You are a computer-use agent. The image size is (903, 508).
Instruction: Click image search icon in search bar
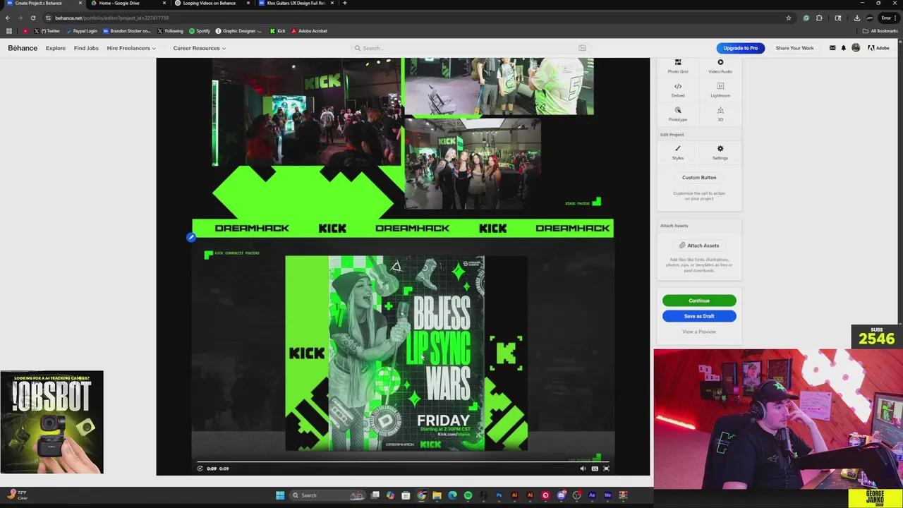coord(582,48)
